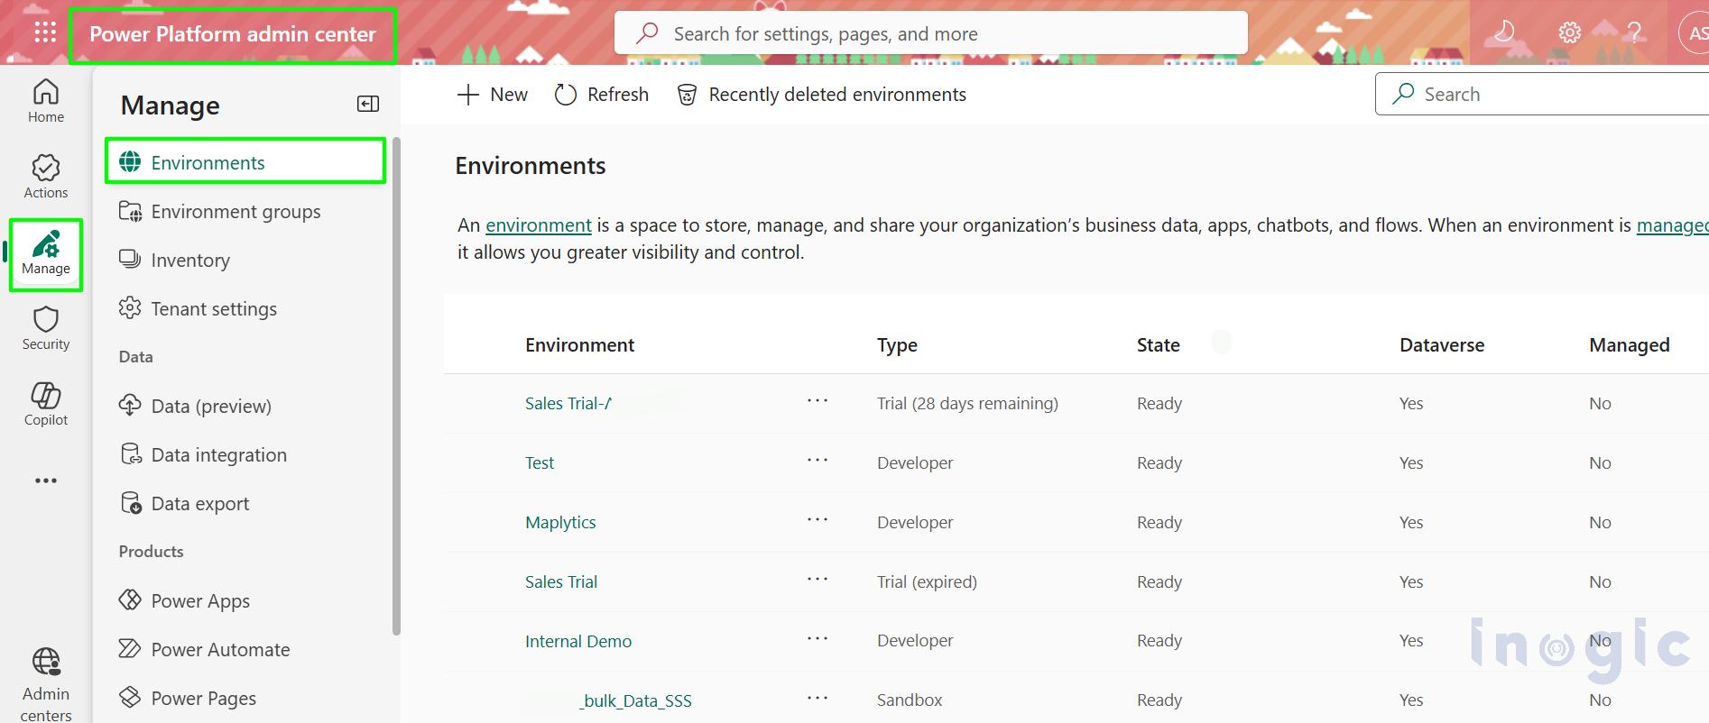
Task: Open more options for Sales Trial-/ row
Action: click(x=818, y=401)
